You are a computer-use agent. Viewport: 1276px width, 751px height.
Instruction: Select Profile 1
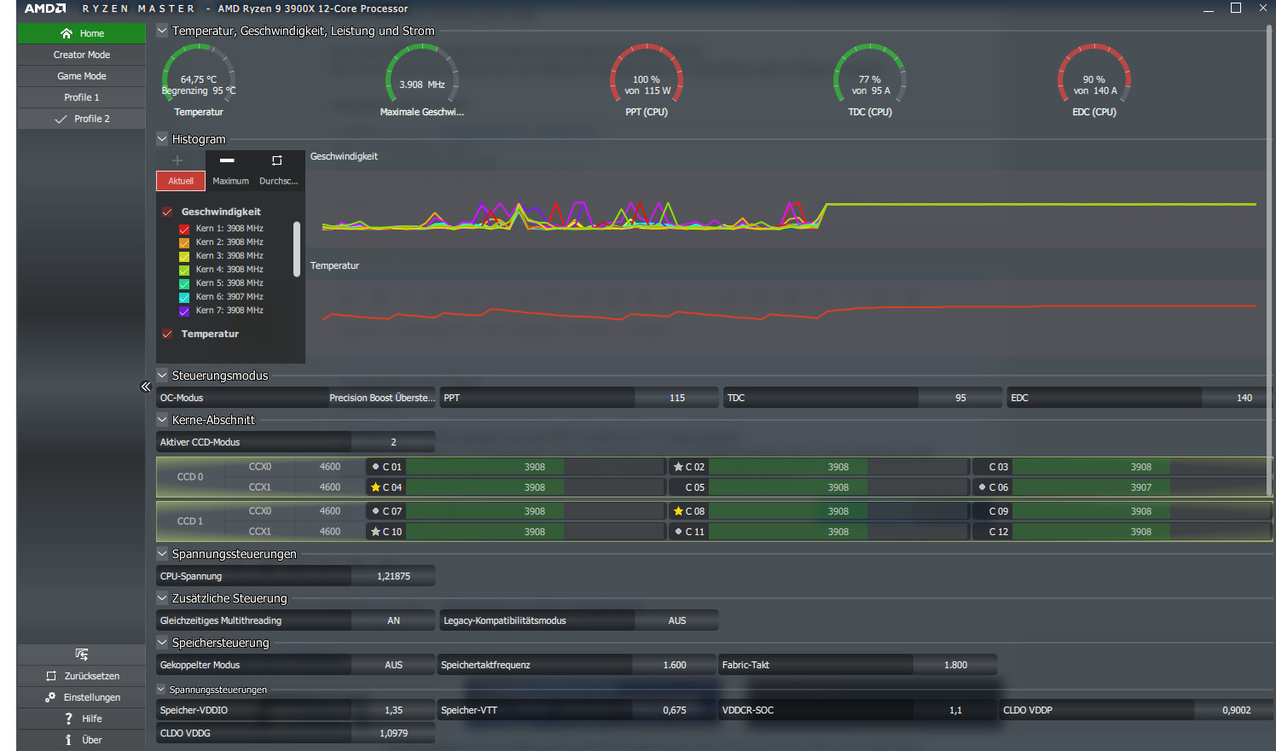tap(82, 97)
